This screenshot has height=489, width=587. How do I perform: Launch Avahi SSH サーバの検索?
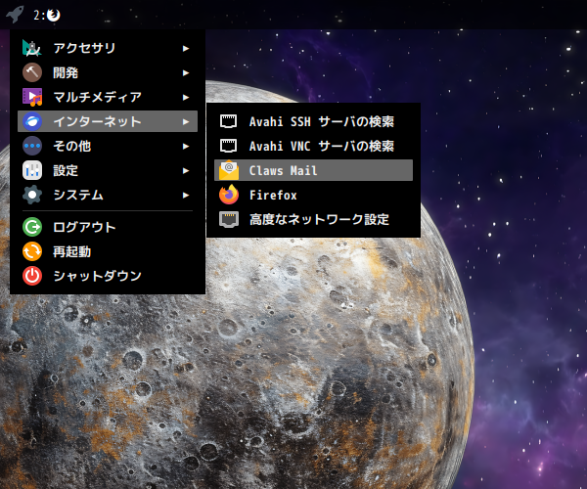pyautogui.click(x=313, y=121)
